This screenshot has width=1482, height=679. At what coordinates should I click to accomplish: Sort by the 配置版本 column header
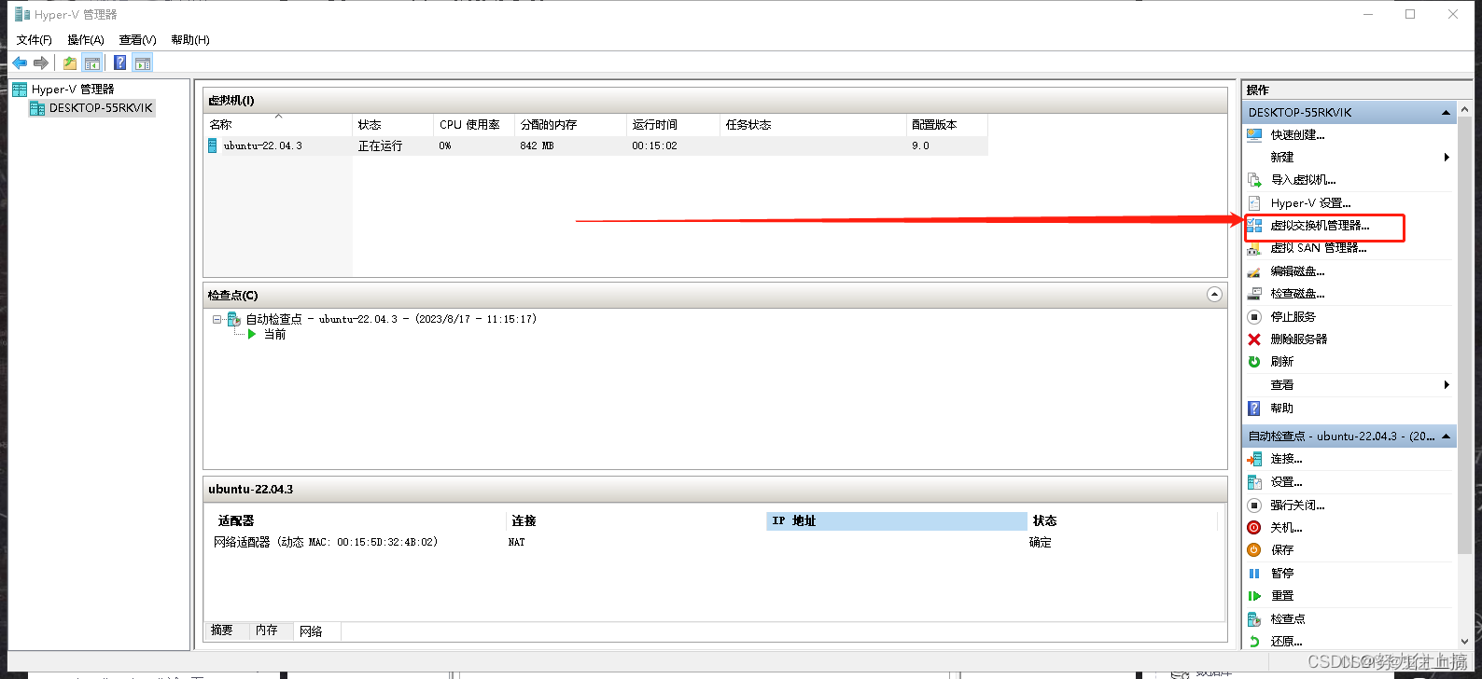946,125
